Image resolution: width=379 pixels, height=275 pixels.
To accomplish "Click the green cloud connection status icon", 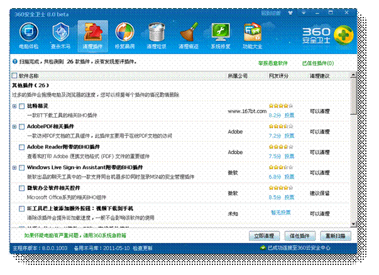I will 263,248.
